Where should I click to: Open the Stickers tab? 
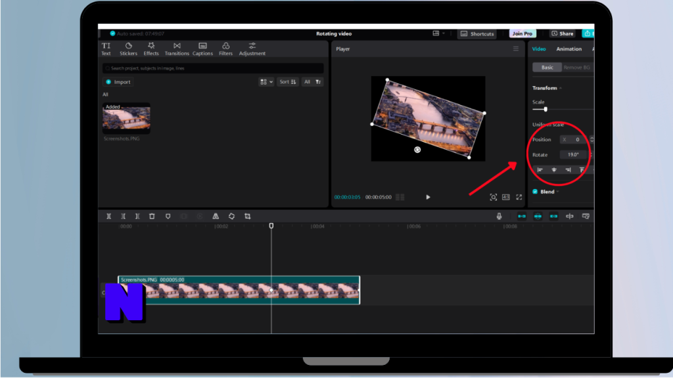(x=128, y=49)
